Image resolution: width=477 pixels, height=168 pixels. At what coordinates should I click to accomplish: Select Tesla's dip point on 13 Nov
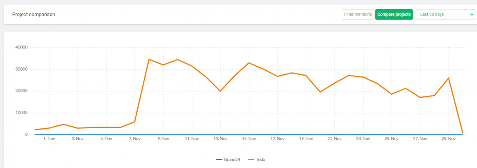tap(221, 91)
